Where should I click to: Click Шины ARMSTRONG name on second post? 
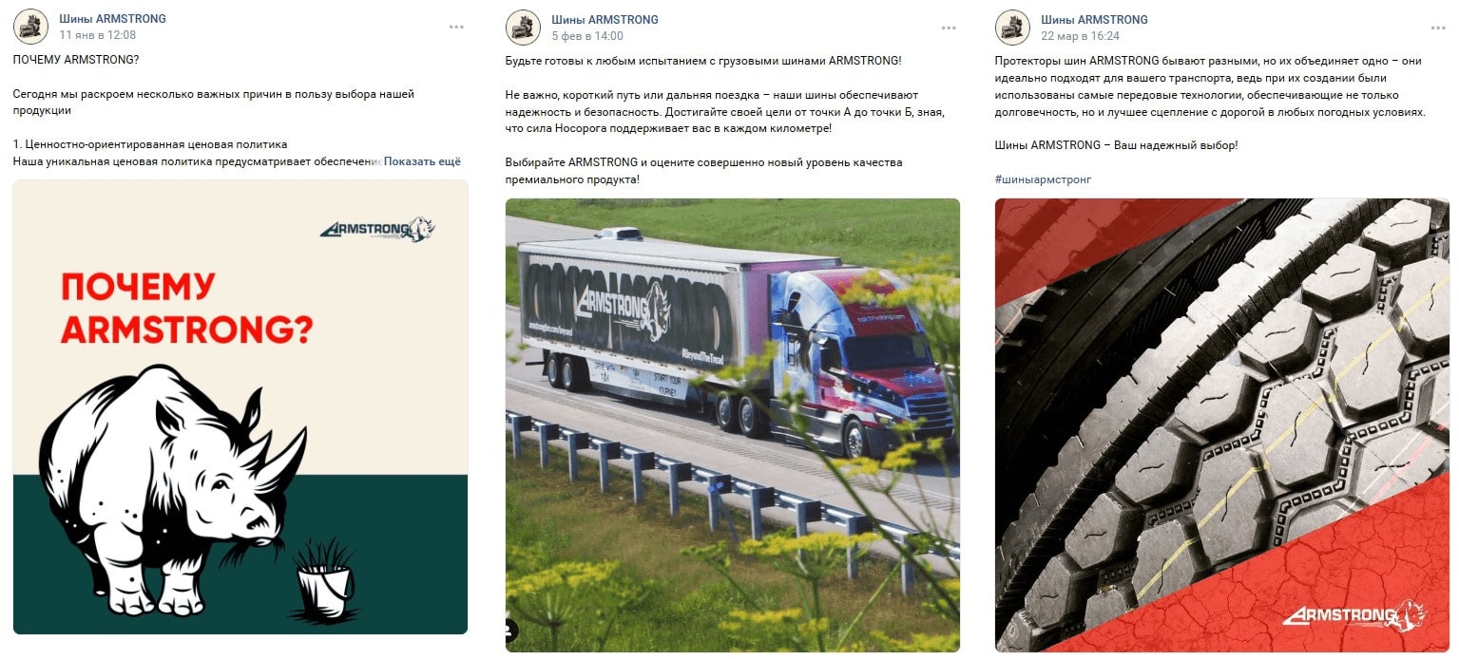[x=605, y=19]
